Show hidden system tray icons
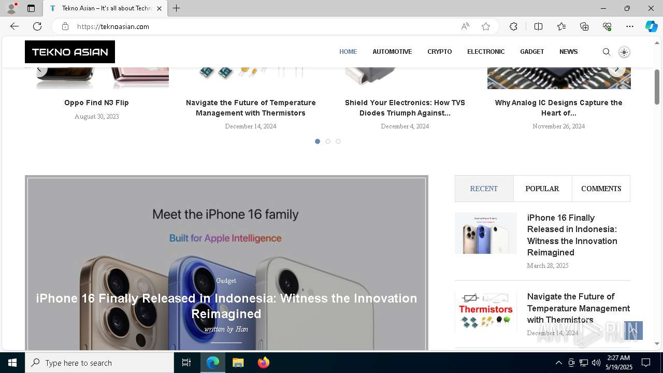 (558, 363)
